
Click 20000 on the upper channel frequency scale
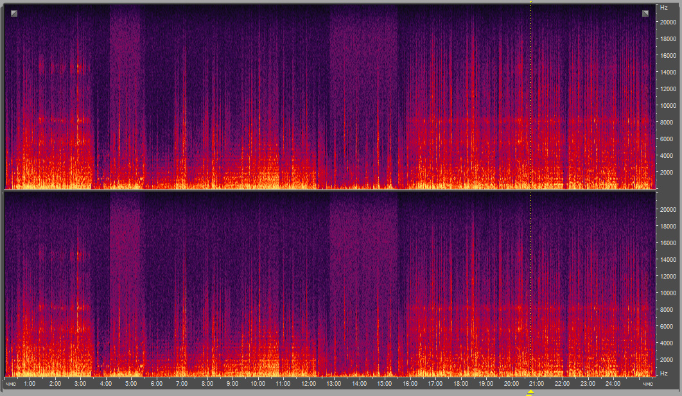tap(668, 22)
